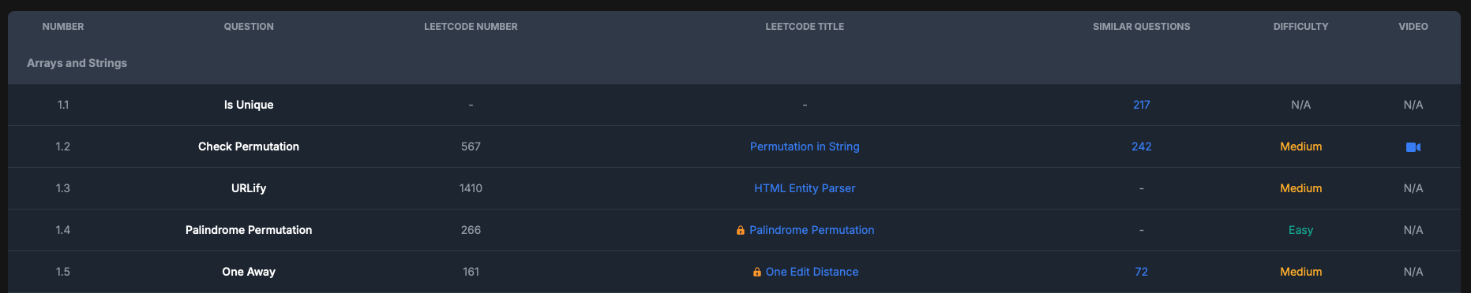
Task: Open the Palindrome Permutation LeetCode link
Action: (x=812, y=230)
